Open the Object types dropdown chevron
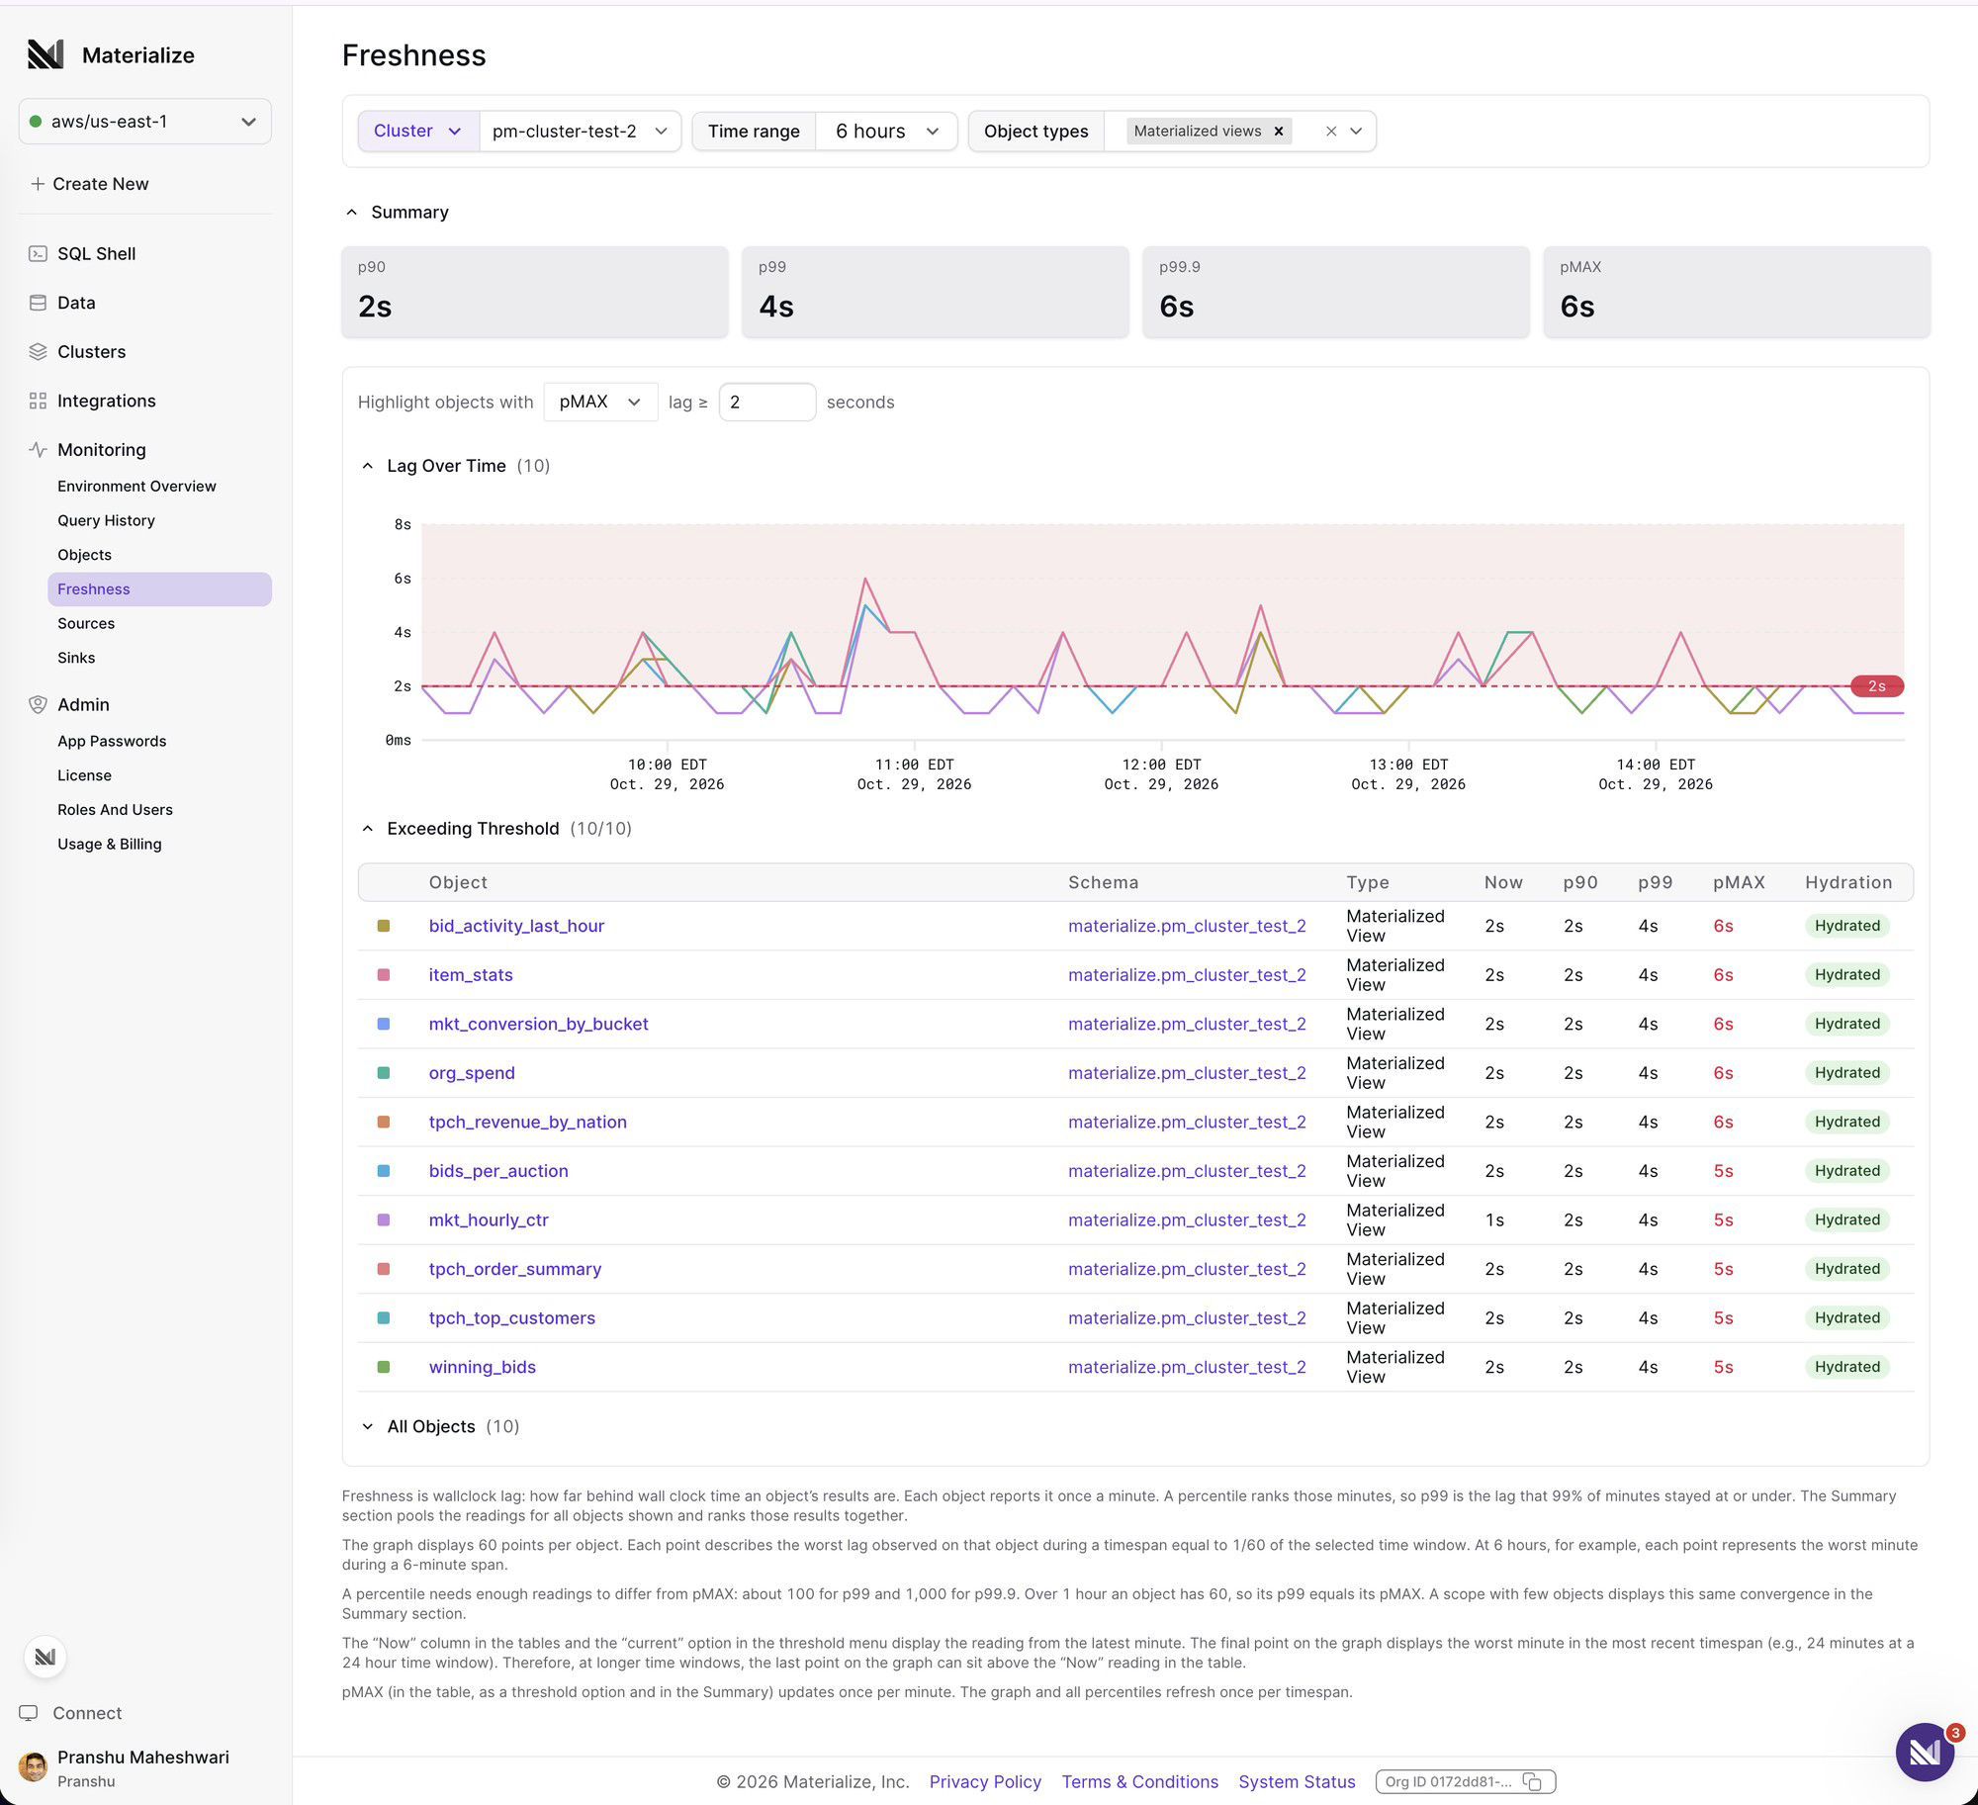 click(1356, 131)
